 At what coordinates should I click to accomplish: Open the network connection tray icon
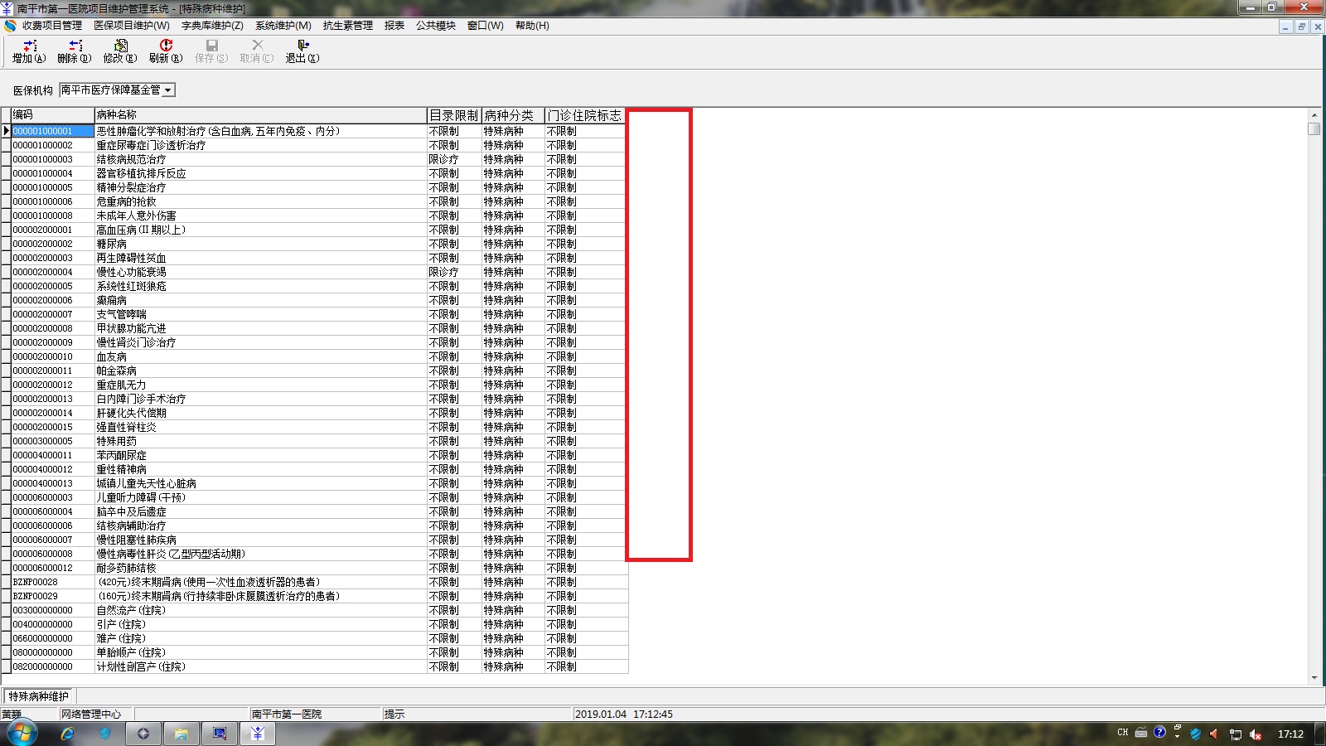(1236, 734)
